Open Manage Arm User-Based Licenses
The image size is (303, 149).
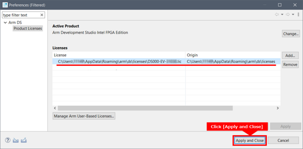[84, 116]
